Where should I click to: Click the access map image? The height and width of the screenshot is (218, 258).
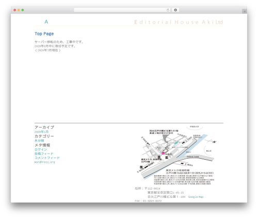tap(176, 155)
